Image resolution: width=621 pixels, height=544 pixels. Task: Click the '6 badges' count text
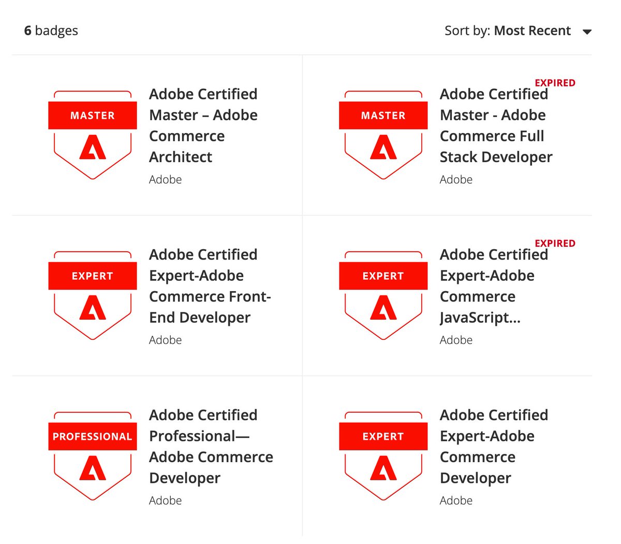[x=51, y=31]
